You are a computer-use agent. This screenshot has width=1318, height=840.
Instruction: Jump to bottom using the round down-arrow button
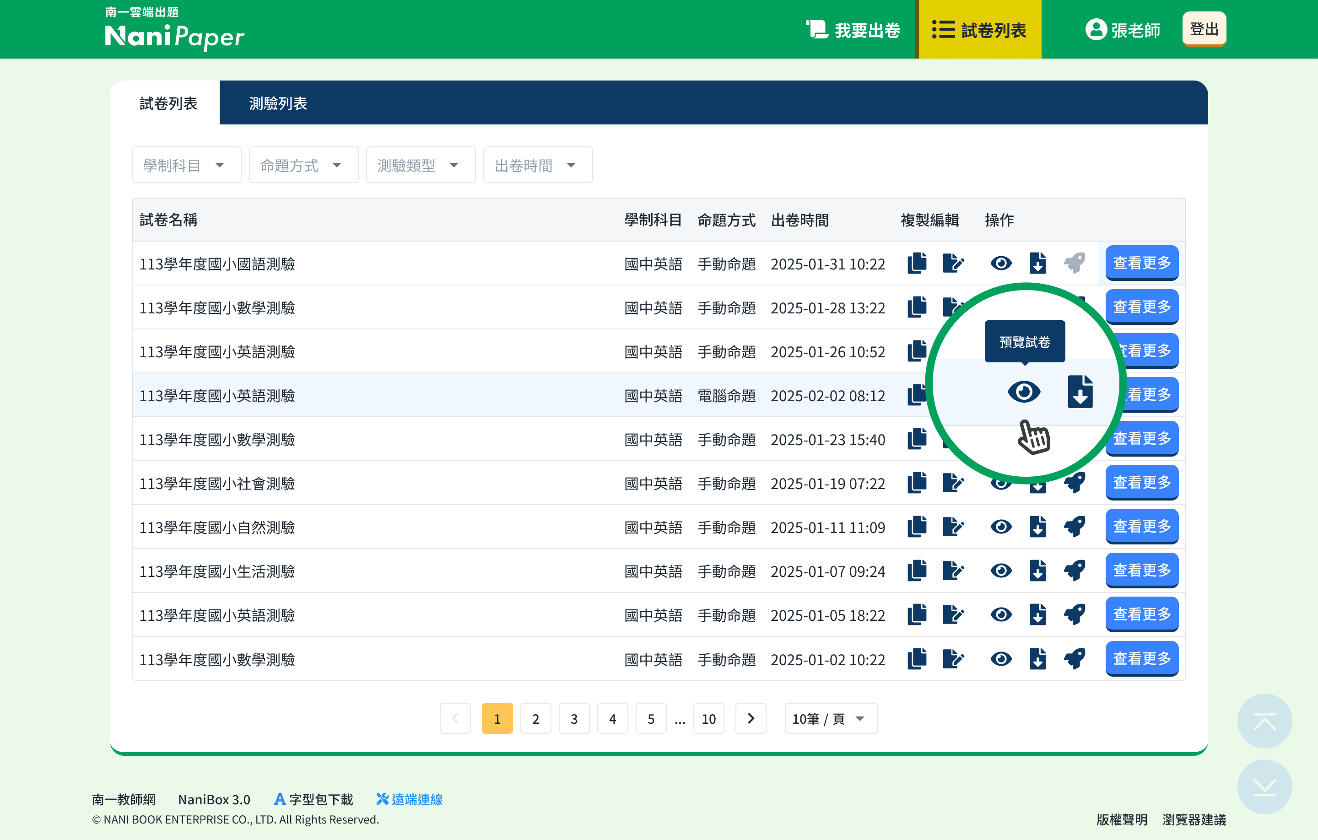pos(1264,786)
